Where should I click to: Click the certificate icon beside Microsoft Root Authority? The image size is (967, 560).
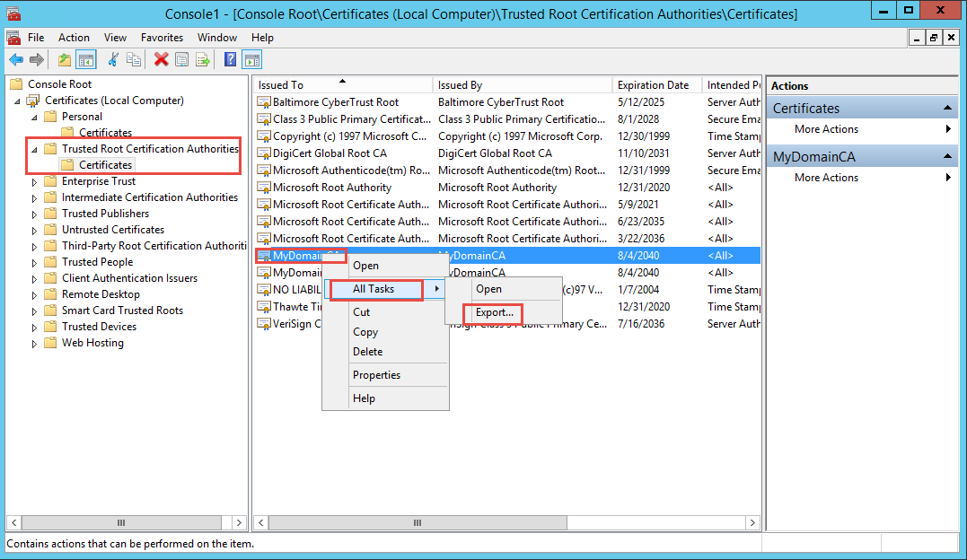(264, 188)
